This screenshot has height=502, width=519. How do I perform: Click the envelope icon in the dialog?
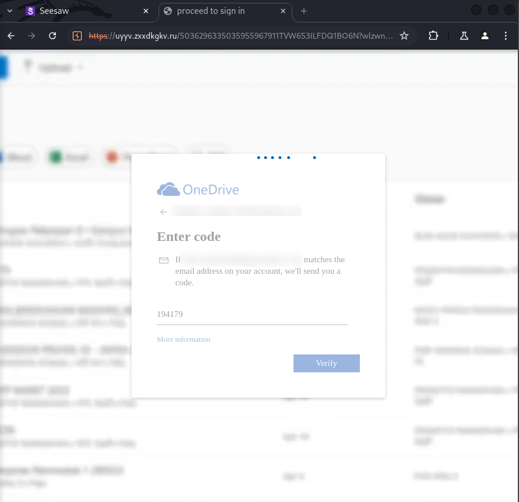(x=164, y=261)
